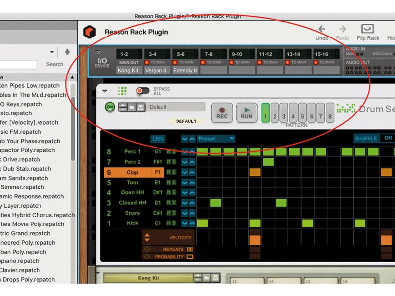
Task: Toggle the SHUFFLE setting off
Action: 366,138
